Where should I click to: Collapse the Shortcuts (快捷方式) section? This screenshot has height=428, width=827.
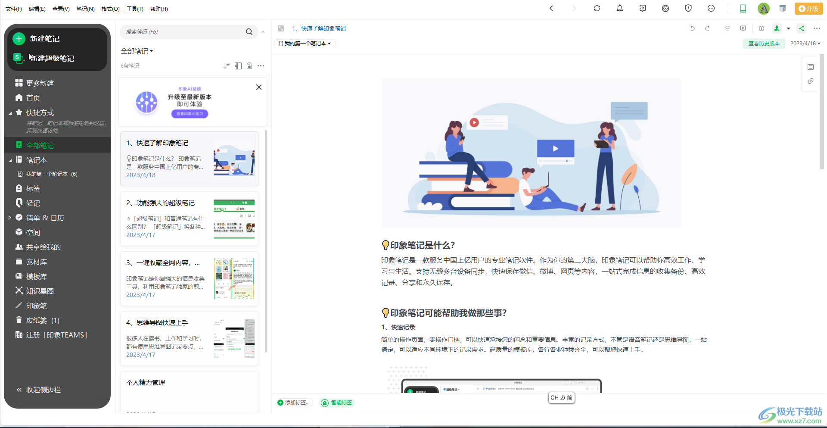[10, 113]
